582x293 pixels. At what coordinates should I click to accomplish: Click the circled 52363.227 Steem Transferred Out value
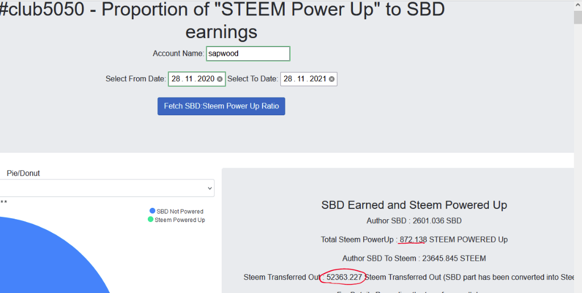(x=344, y=277)
